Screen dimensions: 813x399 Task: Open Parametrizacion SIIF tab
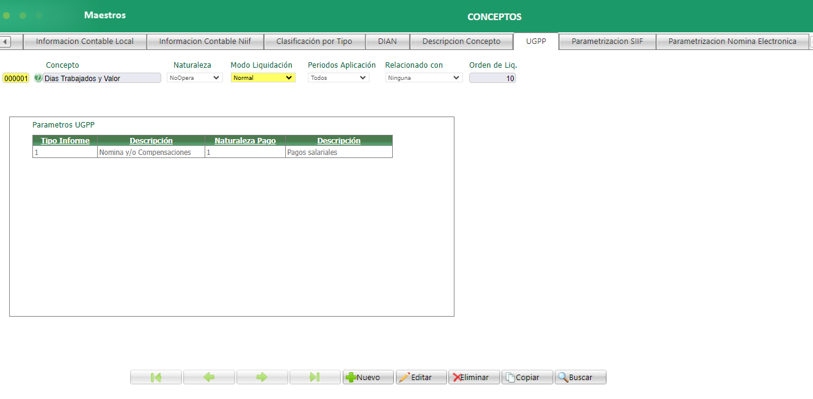[607, 41]
